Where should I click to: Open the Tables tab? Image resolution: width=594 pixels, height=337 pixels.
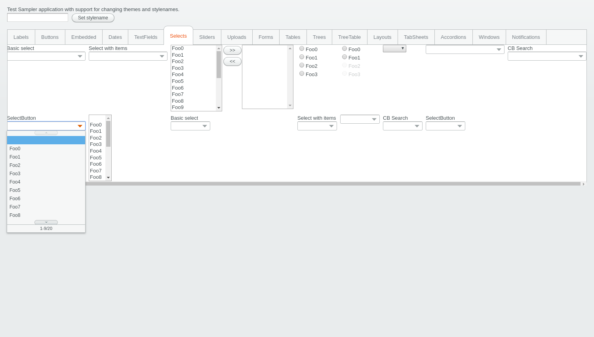pyautogui.click(x=293, y=37)
